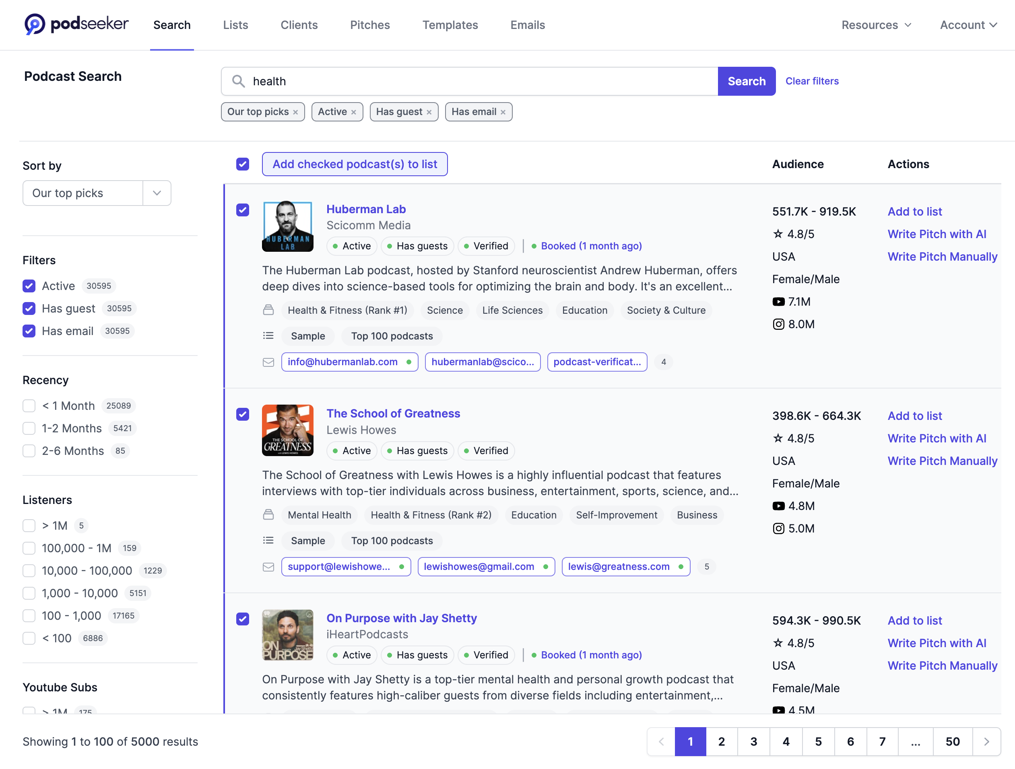The width and height of the screenshot is (1015, 769).
Task: Show 4 more Huberman Lab emails
Action: point(663,362)
